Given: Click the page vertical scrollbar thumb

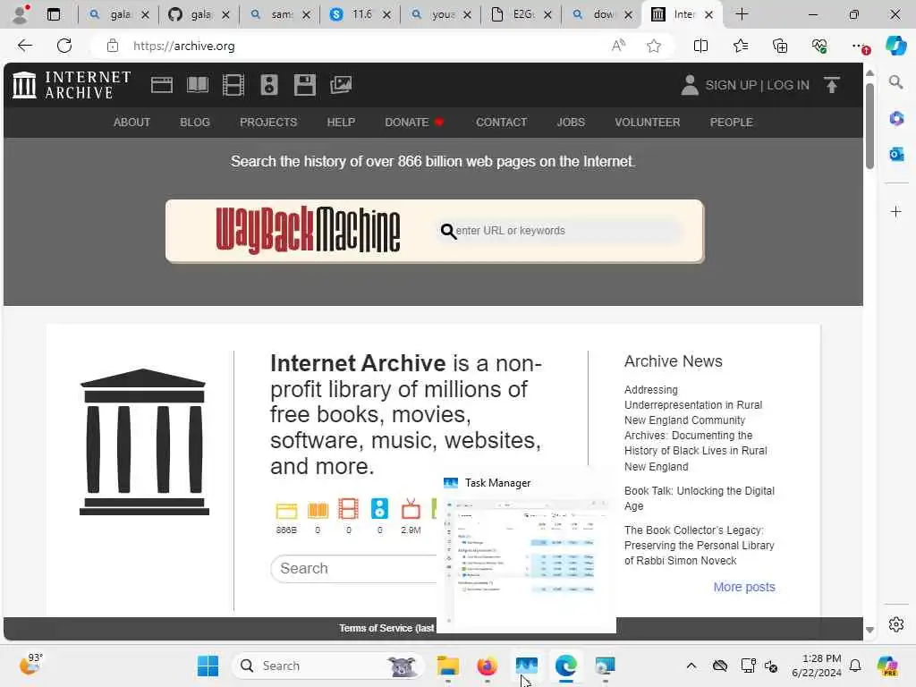Looking at the screenshot, I should tap(869, 126).
